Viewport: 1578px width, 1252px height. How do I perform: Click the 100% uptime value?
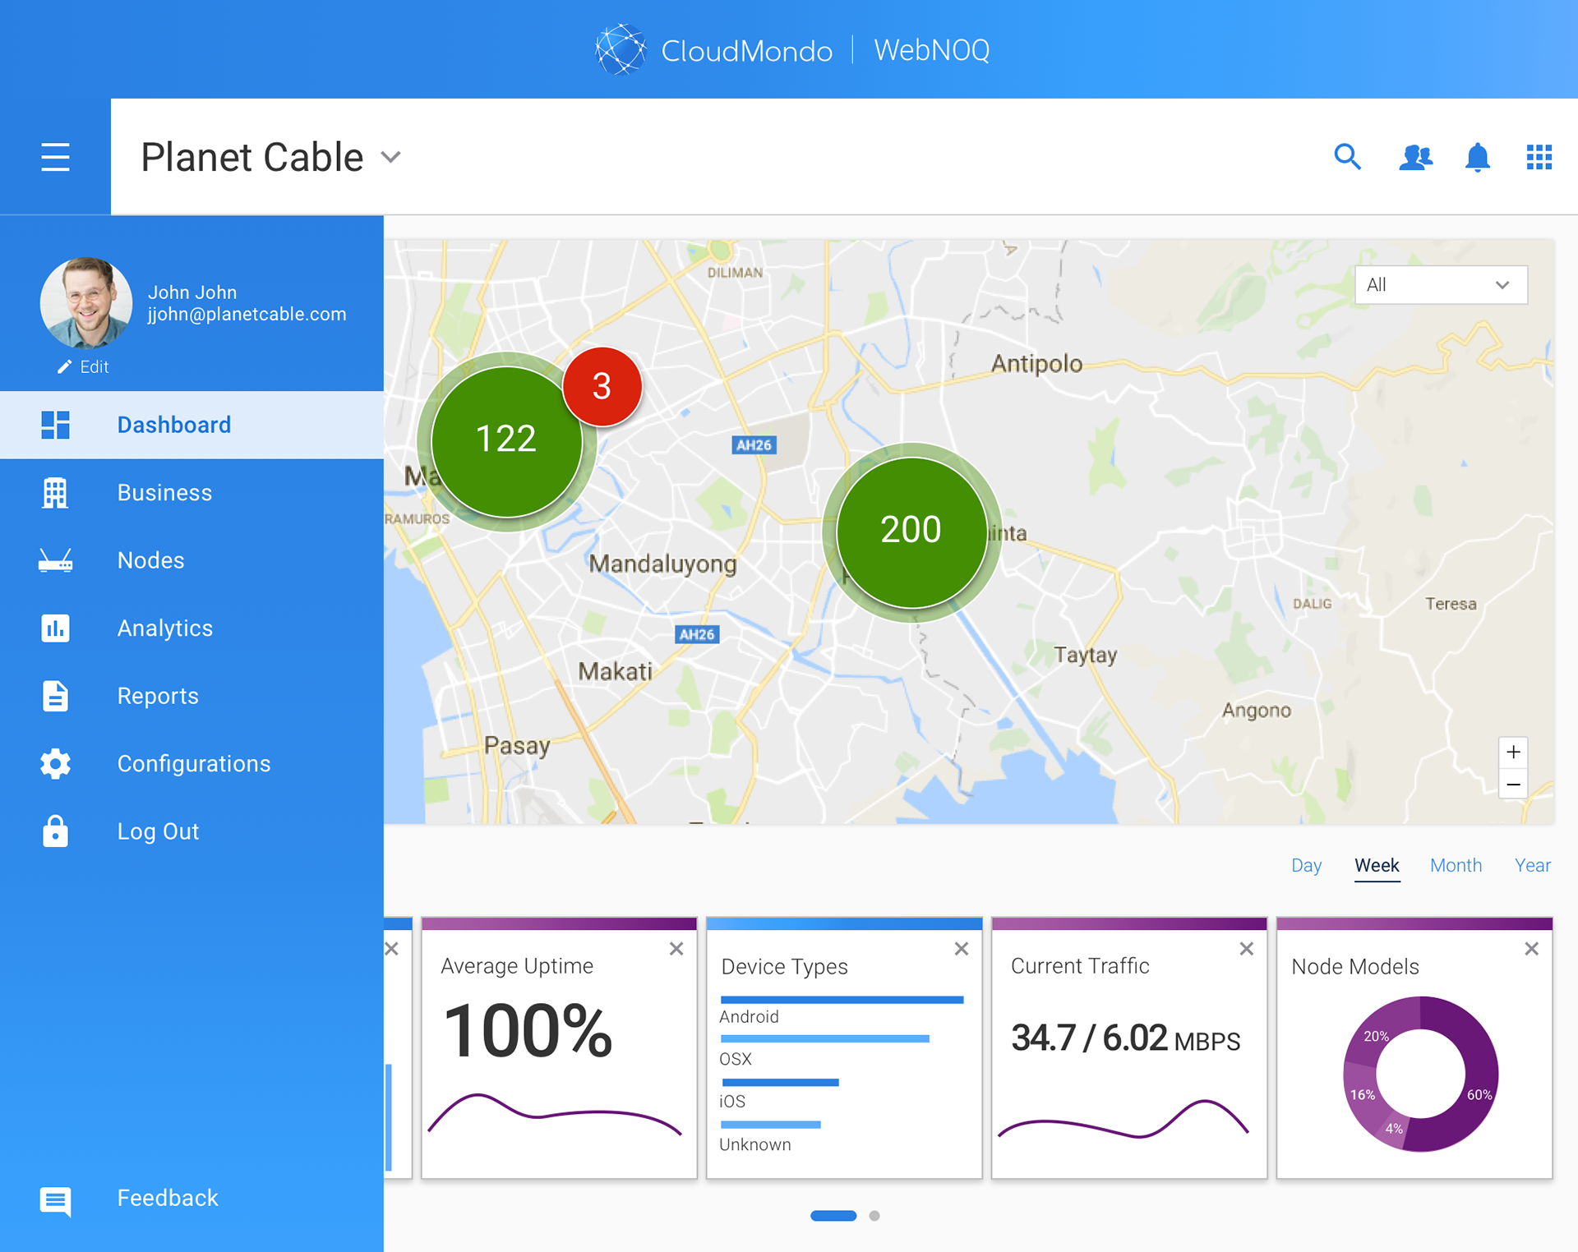click(527, 1031)
